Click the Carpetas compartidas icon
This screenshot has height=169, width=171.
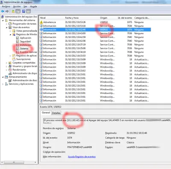coord(10,63)
